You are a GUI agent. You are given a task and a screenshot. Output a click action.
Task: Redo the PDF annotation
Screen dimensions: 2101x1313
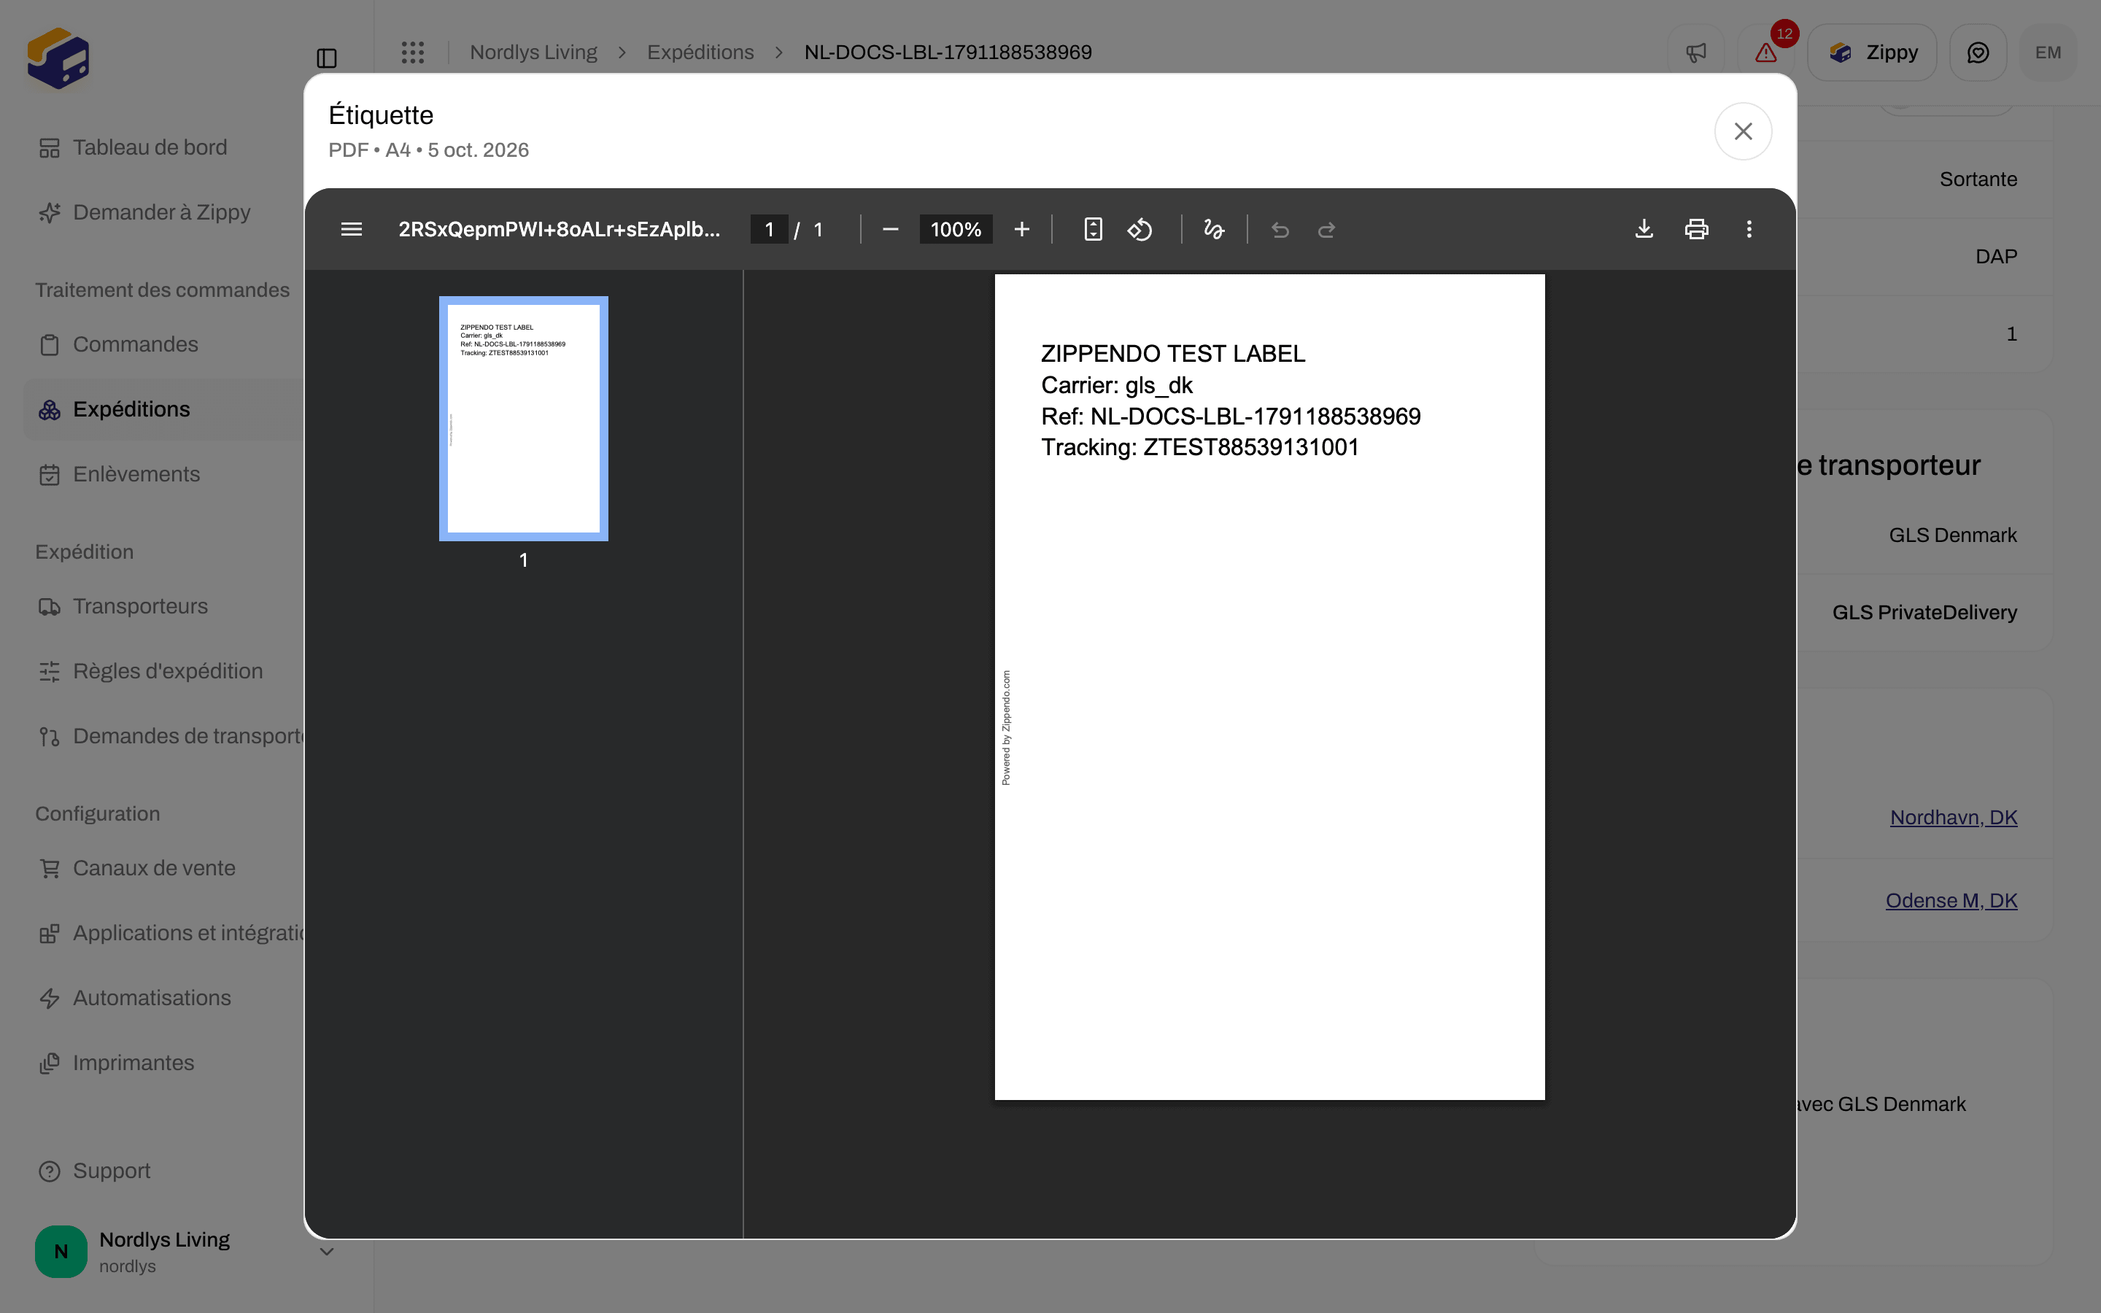pos(1326,229)
